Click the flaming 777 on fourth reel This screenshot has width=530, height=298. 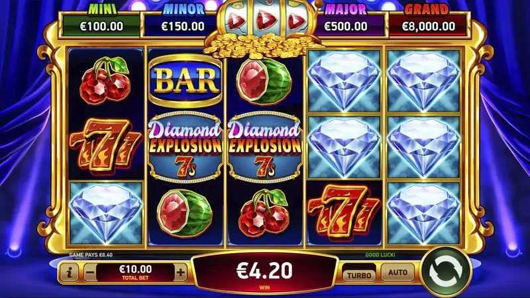coord(344,213)
